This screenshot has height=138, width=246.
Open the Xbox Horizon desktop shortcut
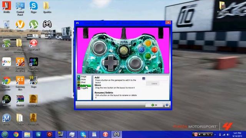[7, 100]
